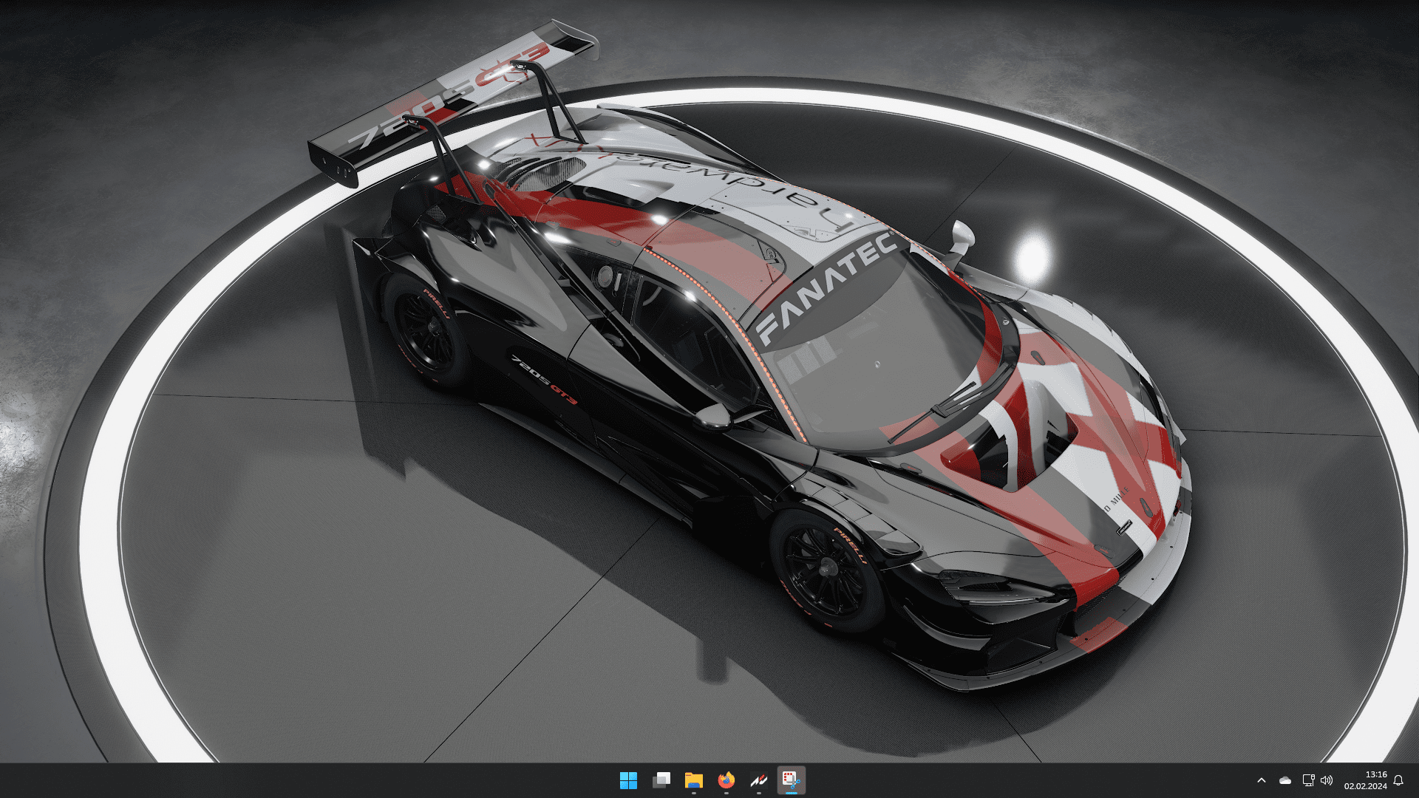Open the Windows Start menu
Screen dimensions: 1419x798
point(628,780)
